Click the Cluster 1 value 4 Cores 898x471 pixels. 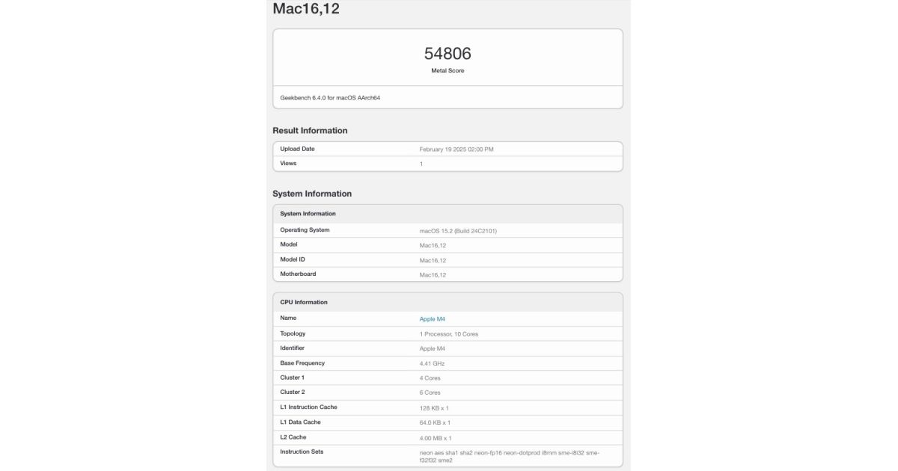tap(430, 378)
